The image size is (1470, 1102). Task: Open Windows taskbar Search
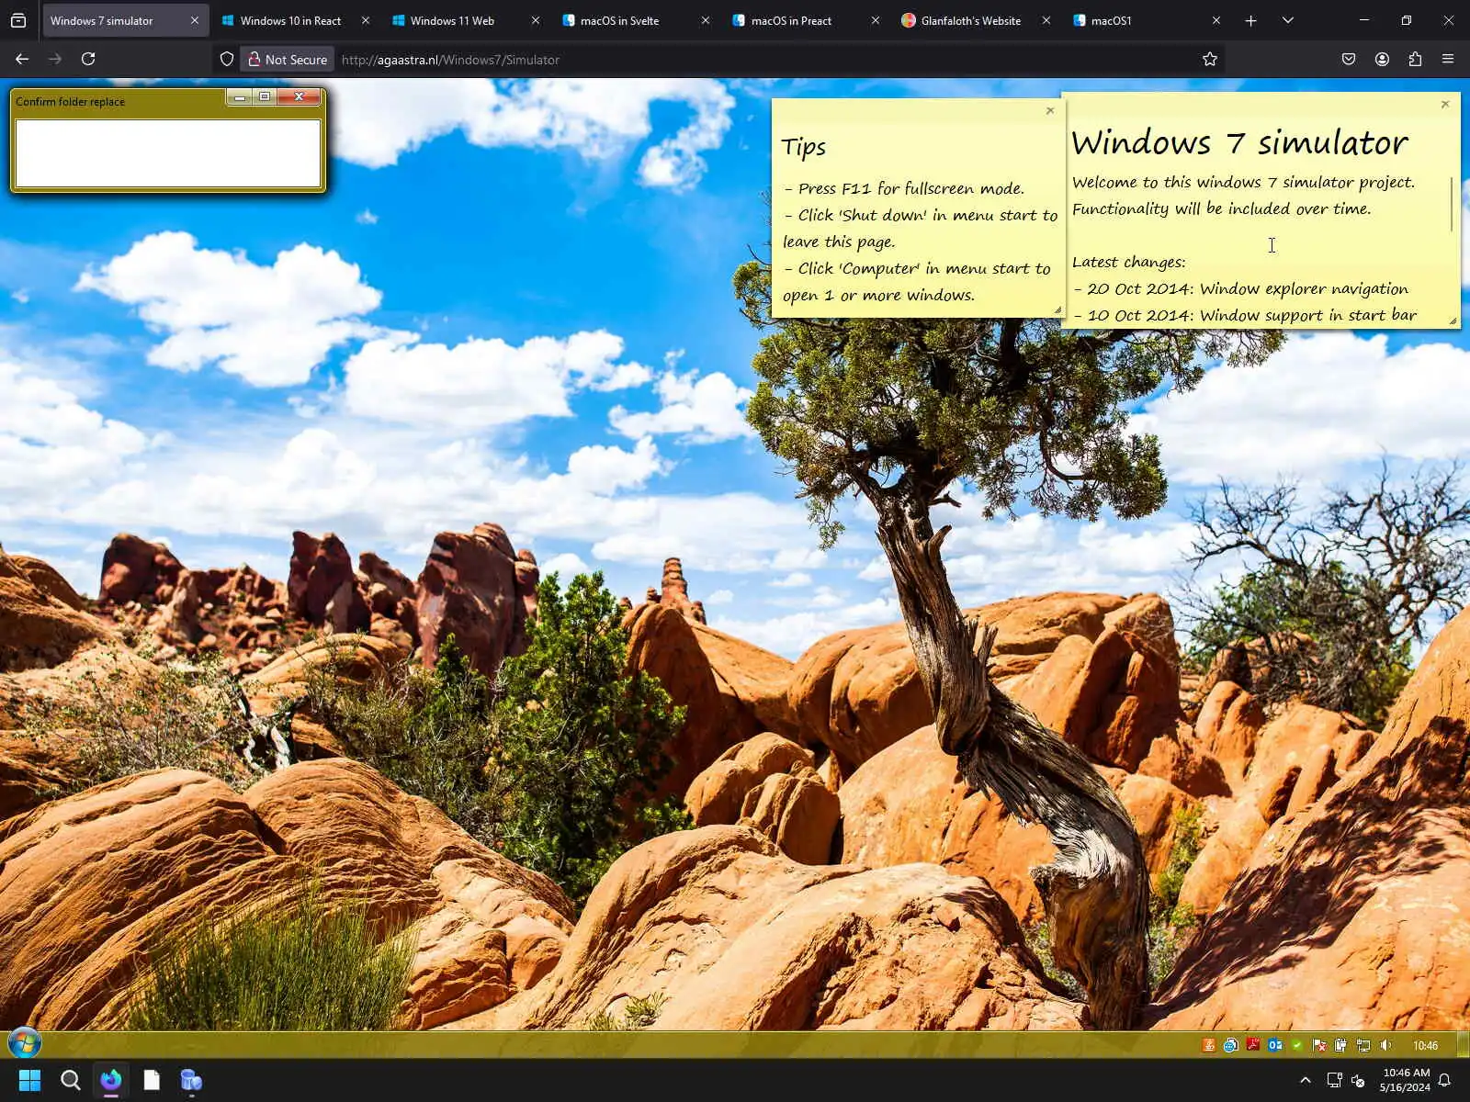click(x=70, y=1080)
